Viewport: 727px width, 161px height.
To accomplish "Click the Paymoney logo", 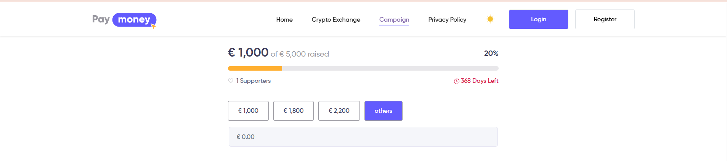I will (x=124, y=20).
